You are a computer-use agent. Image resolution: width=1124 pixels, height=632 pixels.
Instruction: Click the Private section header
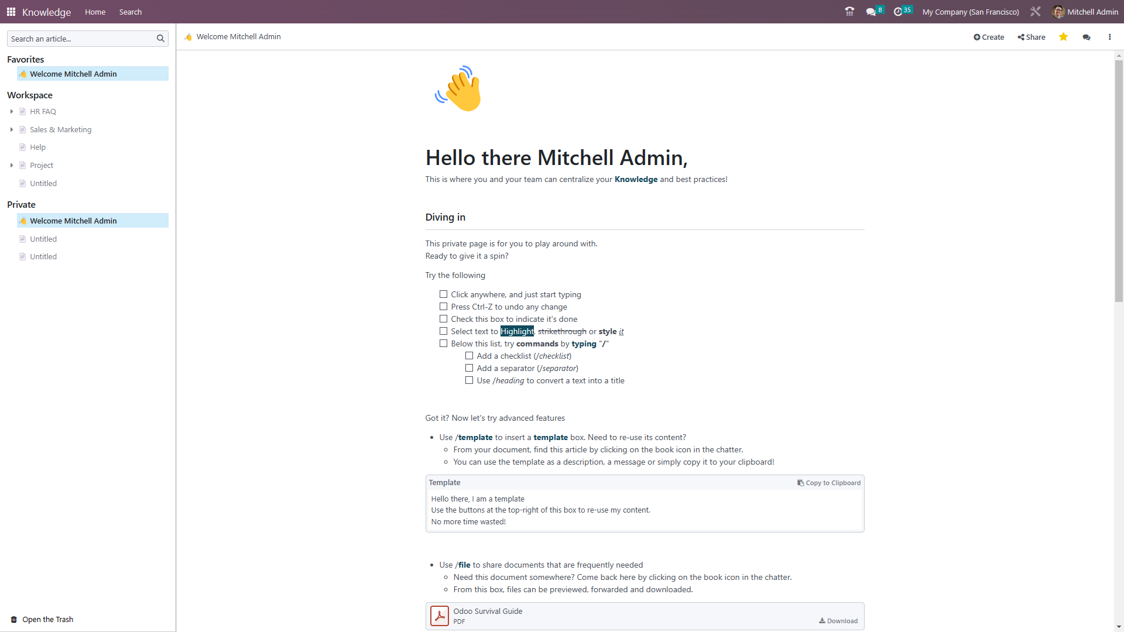click(x=21, y=204)
